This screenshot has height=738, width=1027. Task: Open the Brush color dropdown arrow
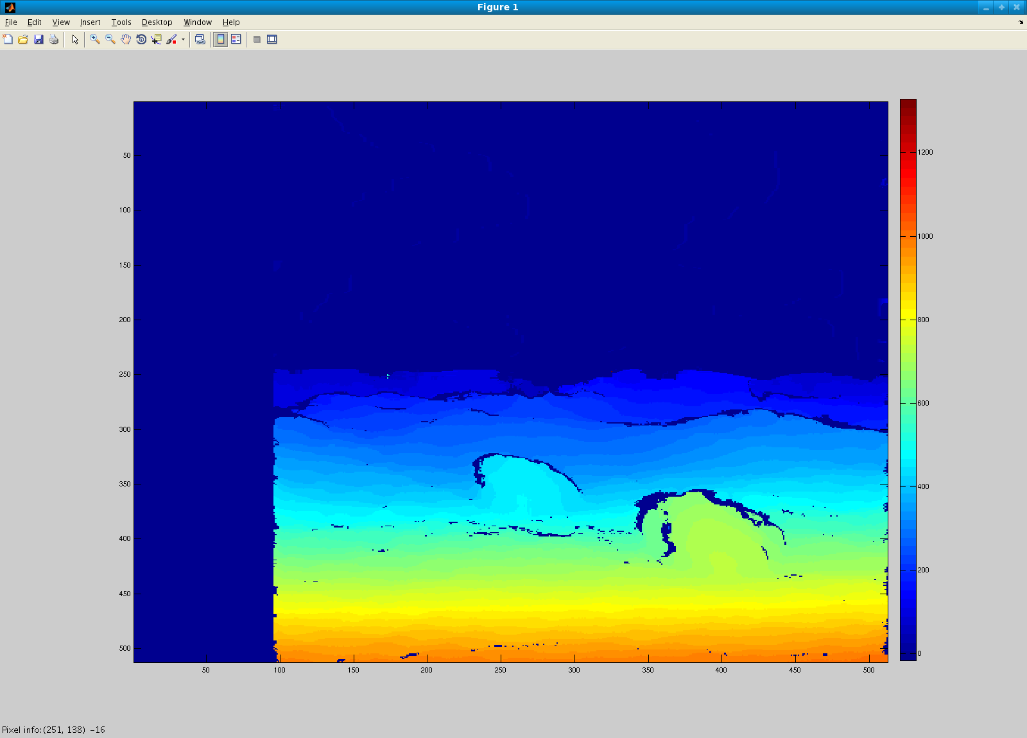click(183, 39)
